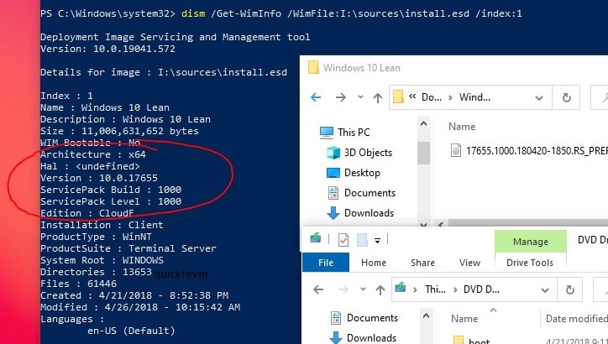Click the Thi... breadcrumb in the DVD window
The width and height of the screenshot is (608, 344).
click(435, 289)
